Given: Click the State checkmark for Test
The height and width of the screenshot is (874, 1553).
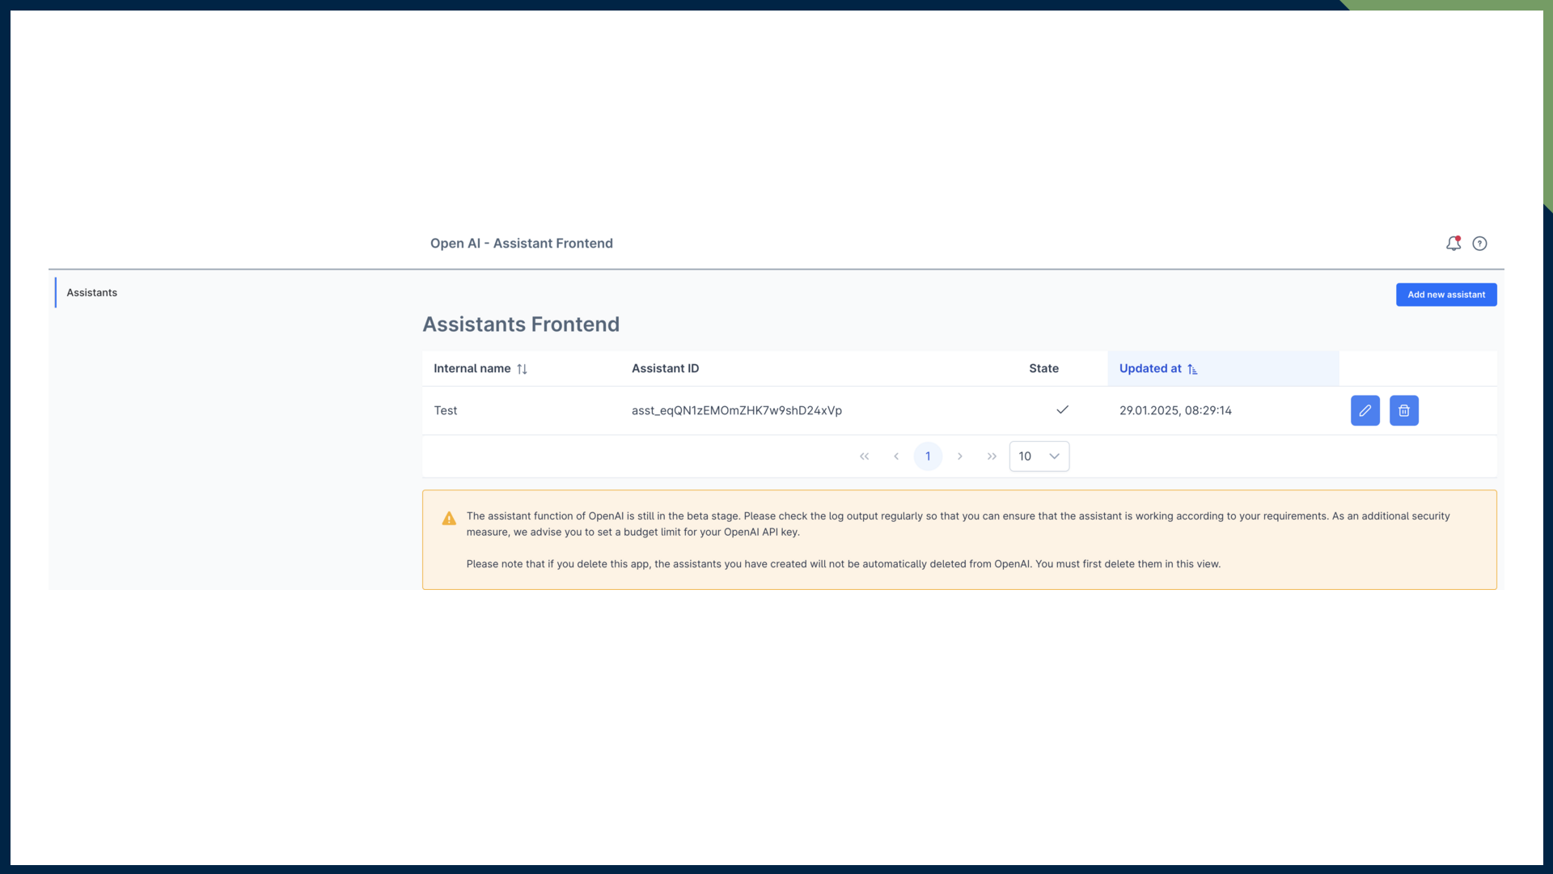Looking at the screenshot, I should coord(1062,409).
